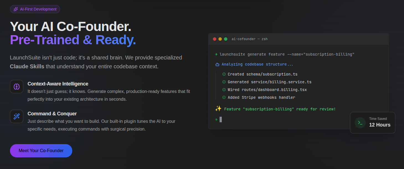The height and width of the screenshot is (169, 404).
Task: Click the red traffic light in the terminal window
Action: click(215, 39)
